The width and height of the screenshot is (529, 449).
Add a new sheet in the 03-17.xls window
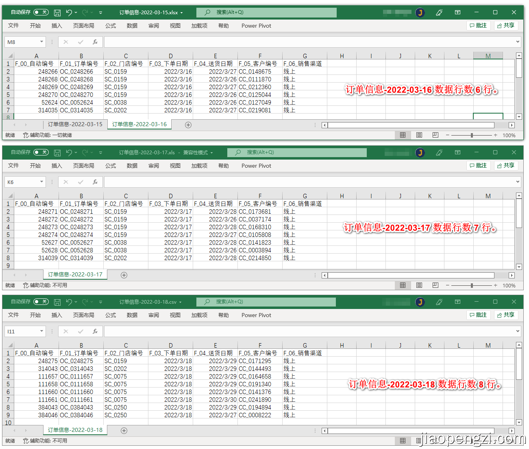tap(124, 275)
